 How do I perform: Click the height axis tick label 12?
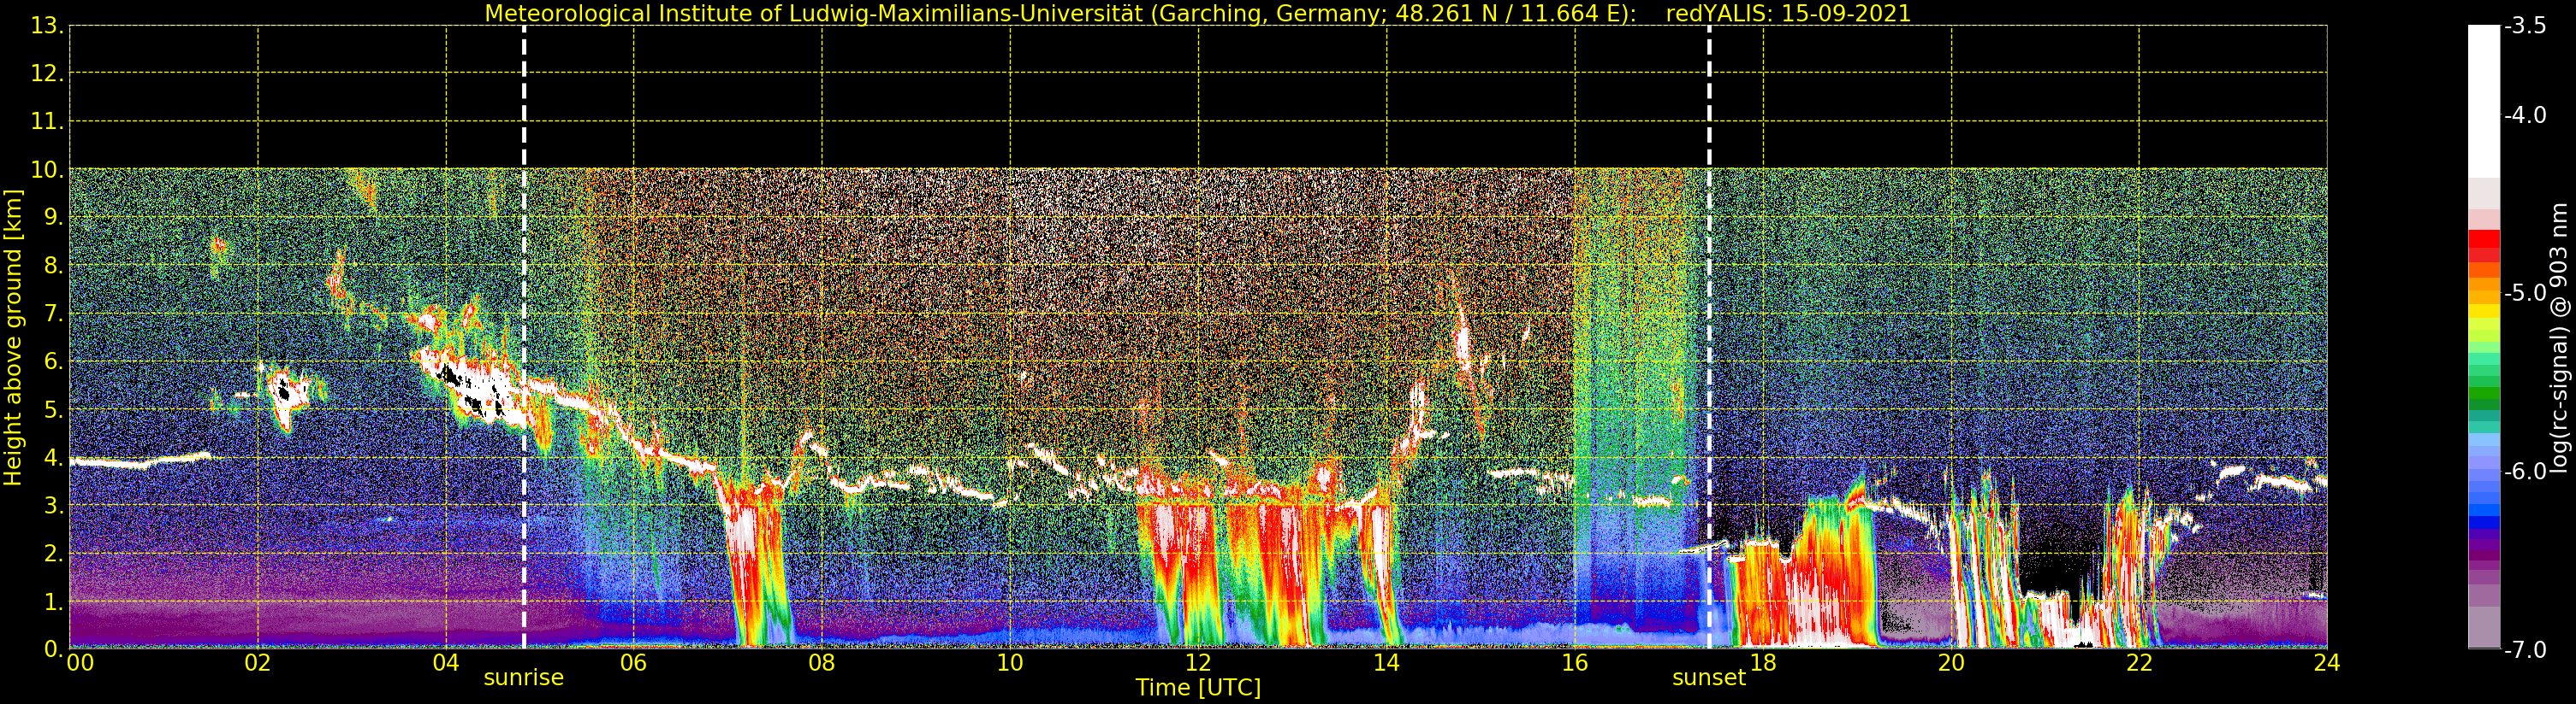tap(45, 73)
